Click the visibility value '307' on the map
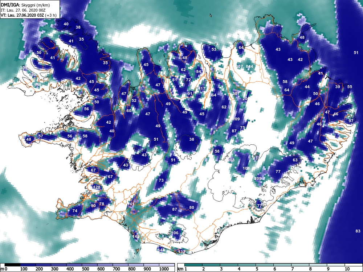The height and width of the screenshot is (272, 363). [236, 94]
